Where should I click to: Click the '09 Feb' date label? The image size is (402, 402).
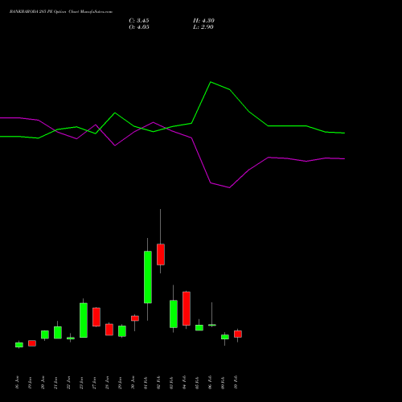223,383
